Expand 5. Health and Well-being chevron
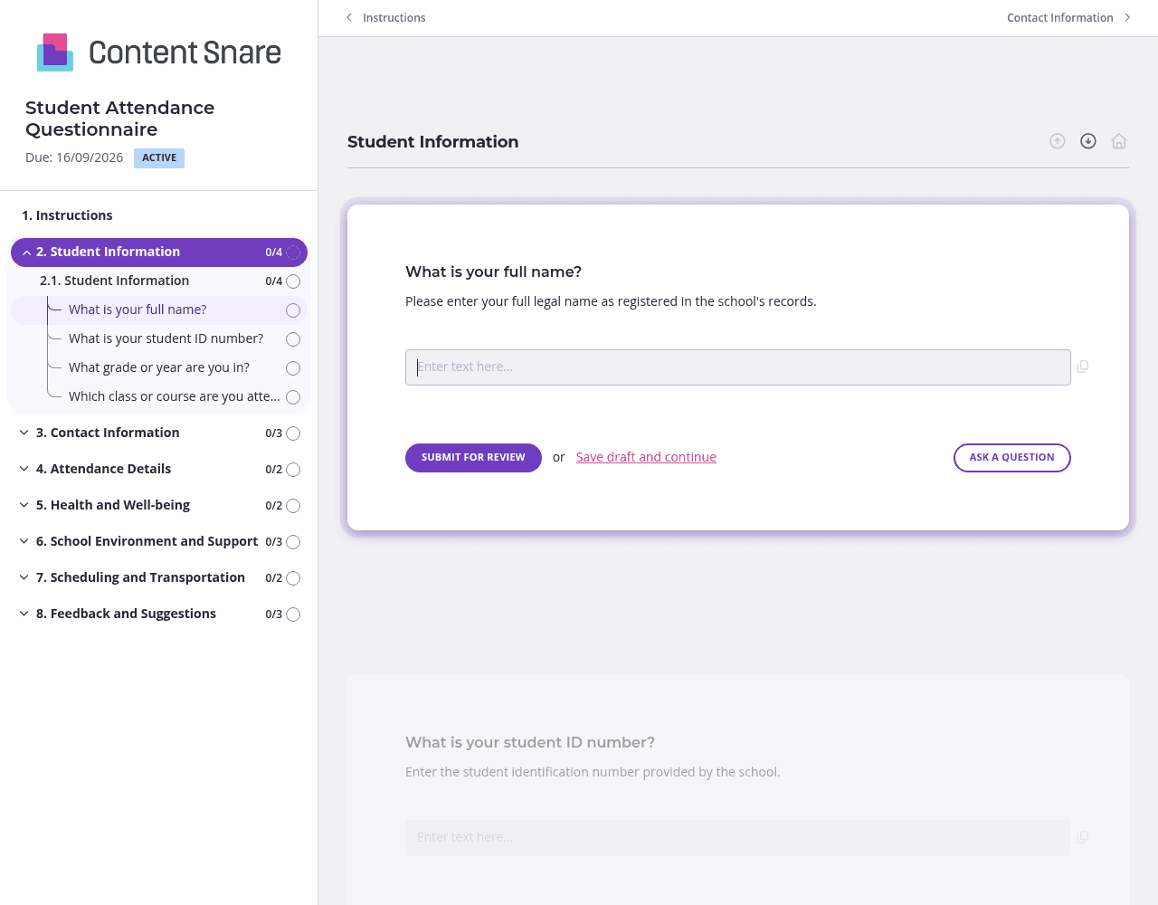The height and width of the screenshot is (905, 1158). click(x=24, y=505)
